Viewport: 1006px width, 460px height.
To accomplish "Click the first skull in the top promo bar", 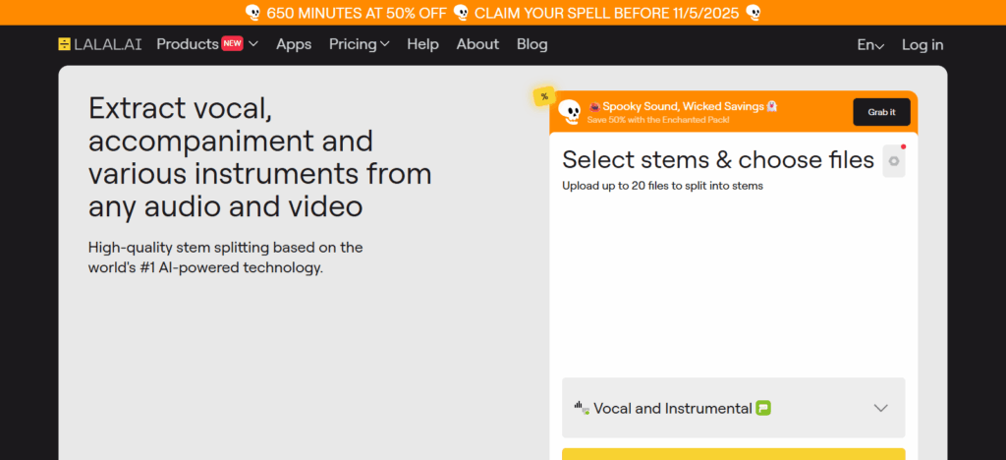I will [252, 13].
